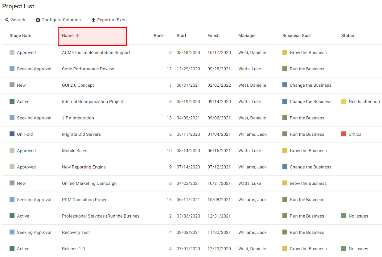Open GUI 2.0 Concept project

tap(78, 85)
